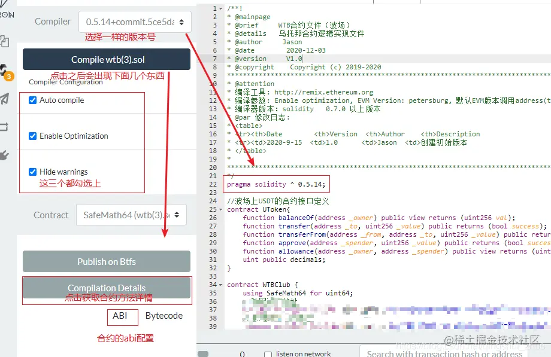Viewport: 551px width, 357px height.
Task: Collapse contract UToken fold at line 25
Action: coord(220,209)
